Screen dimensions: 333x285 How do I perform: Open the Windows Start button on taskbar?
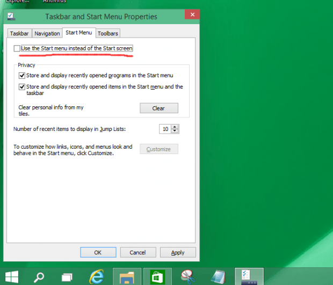tap(12, 276)
